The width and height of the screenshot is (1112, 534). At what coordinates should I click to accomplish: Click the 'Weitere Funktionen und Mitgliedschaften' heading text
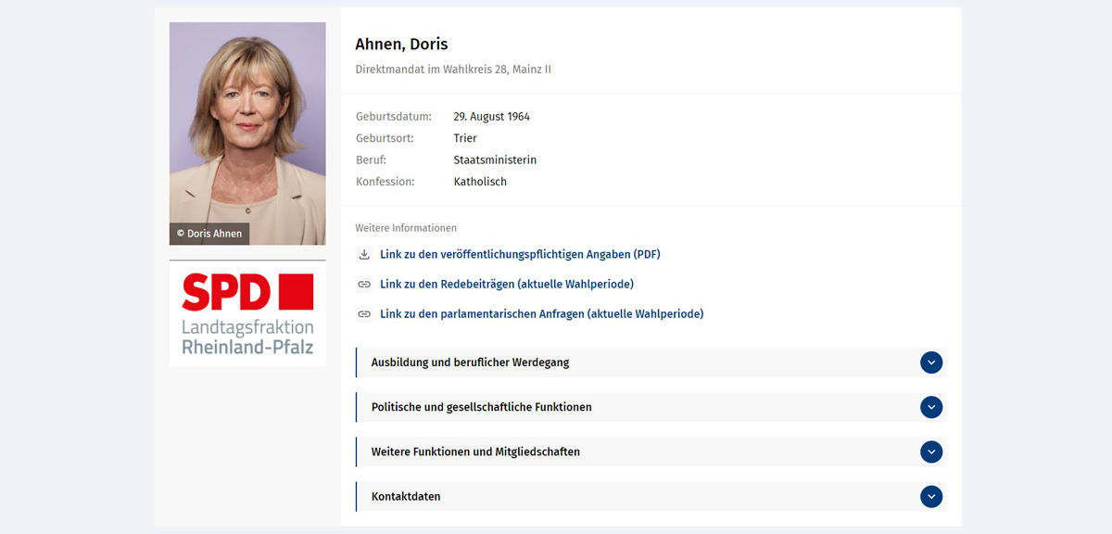475,451
